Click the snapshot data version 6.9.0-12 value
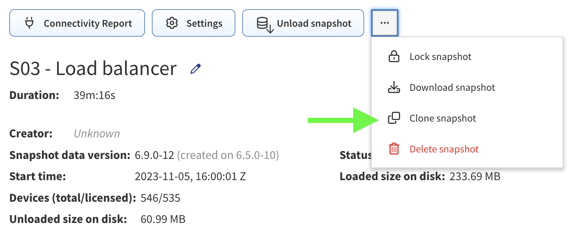584x237 pixels. [154, 155]
